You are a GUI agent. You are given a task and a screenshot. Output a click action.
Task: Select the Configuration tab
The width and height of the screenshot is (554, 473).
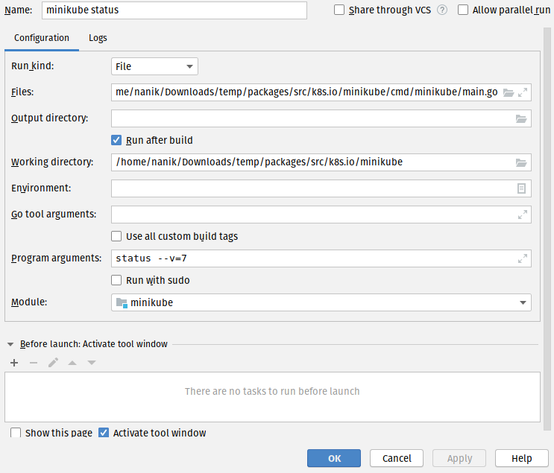(42, 38)
